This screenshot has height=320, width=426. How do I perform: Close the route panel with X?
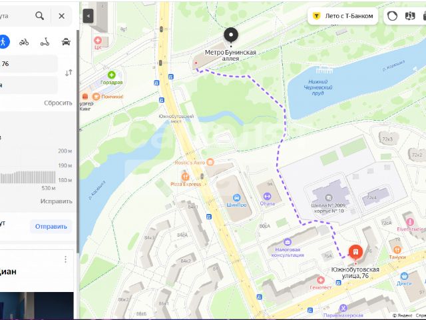coord(62,16)
